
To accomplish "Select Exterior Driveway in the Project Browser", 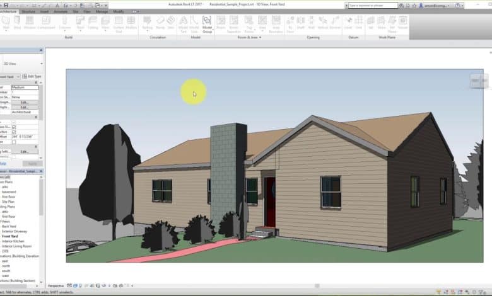I will click(15, 231).
